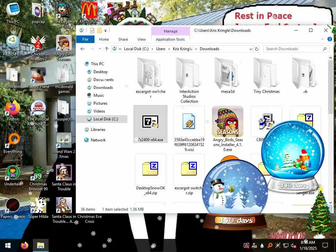Image resolution: width=336 pixels, height=252 pixels.
Task: Open the Recycle Bin on the desktop
Action: tap(13, 45)
